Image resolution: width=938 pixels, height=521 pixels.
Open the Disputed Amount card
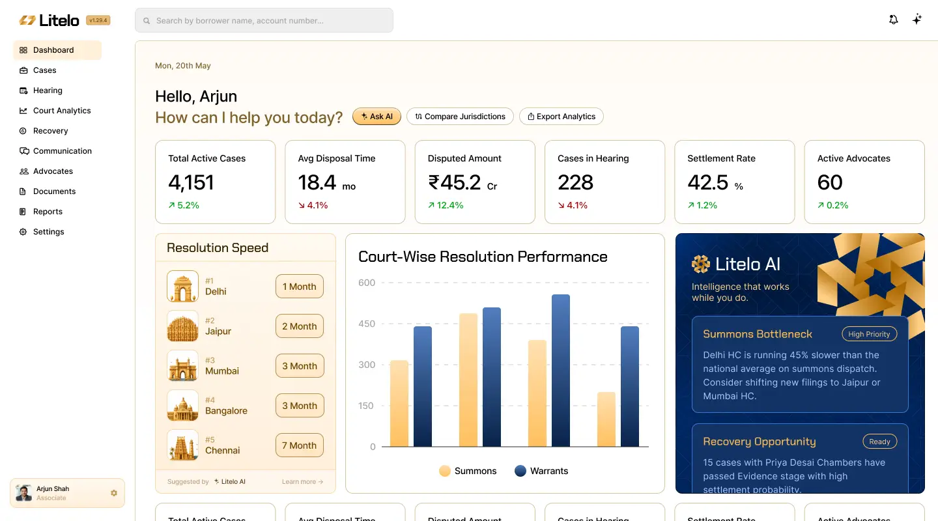(x=475, y=182)
